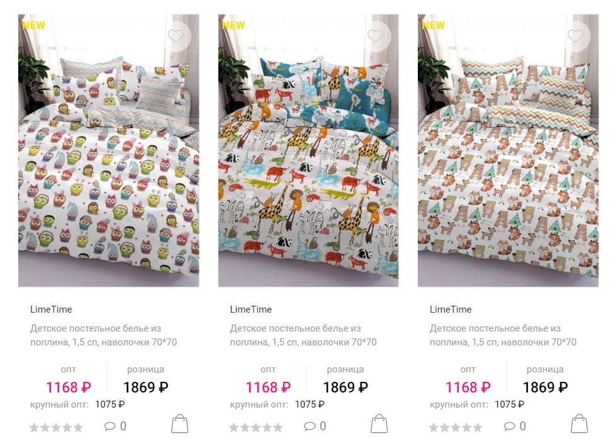
Task: Click the heart on the fox teepee bedding
Action: (x=575, y=36)
